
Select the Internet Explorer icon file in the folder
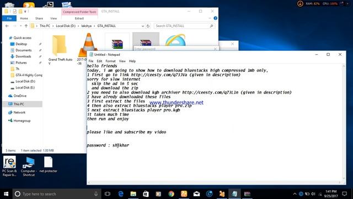[175, 40]
